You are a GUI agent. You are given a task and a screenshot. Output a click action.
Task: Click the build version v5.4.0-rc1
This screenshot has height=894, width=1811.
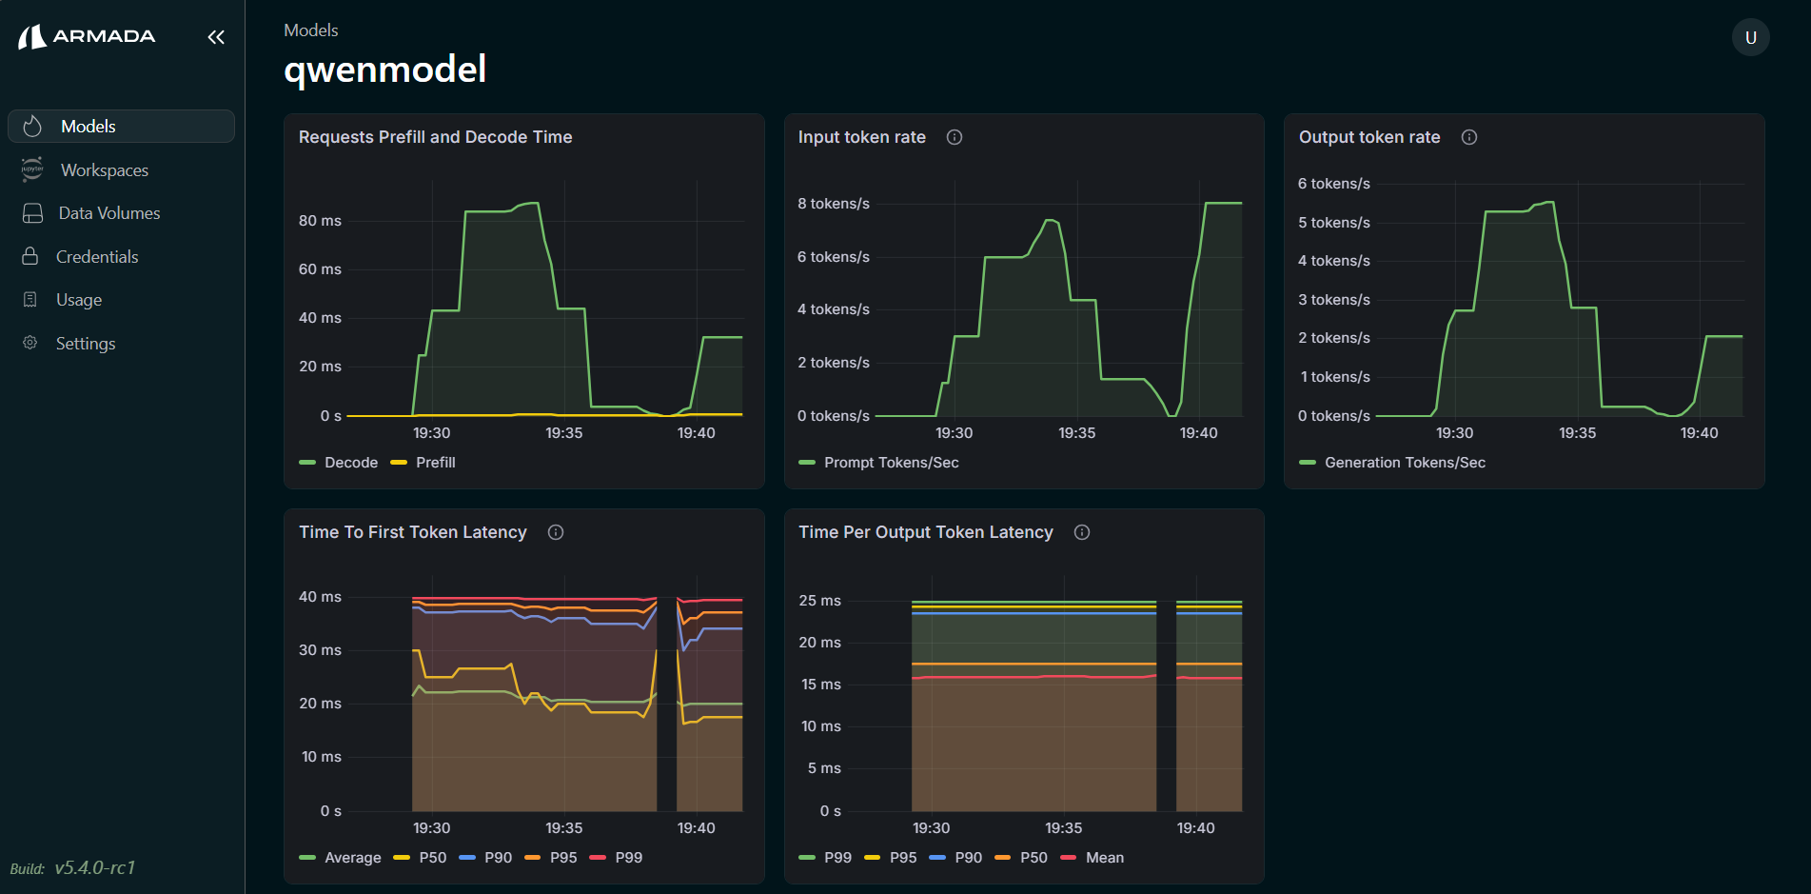pyautogui.click(x=95, y=867)
